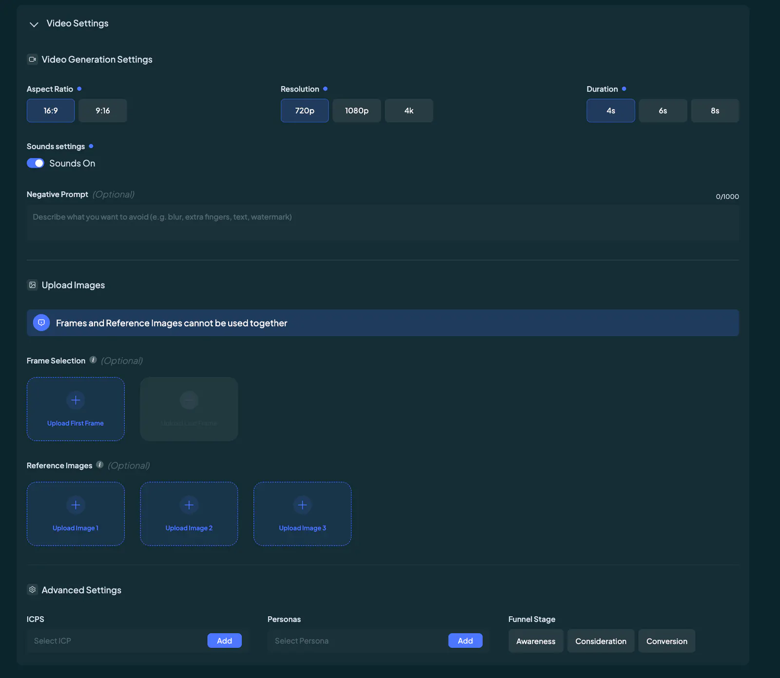Viewport: 780px width, 678px height.
Task: Set duration to 6s
Action: 663,111
